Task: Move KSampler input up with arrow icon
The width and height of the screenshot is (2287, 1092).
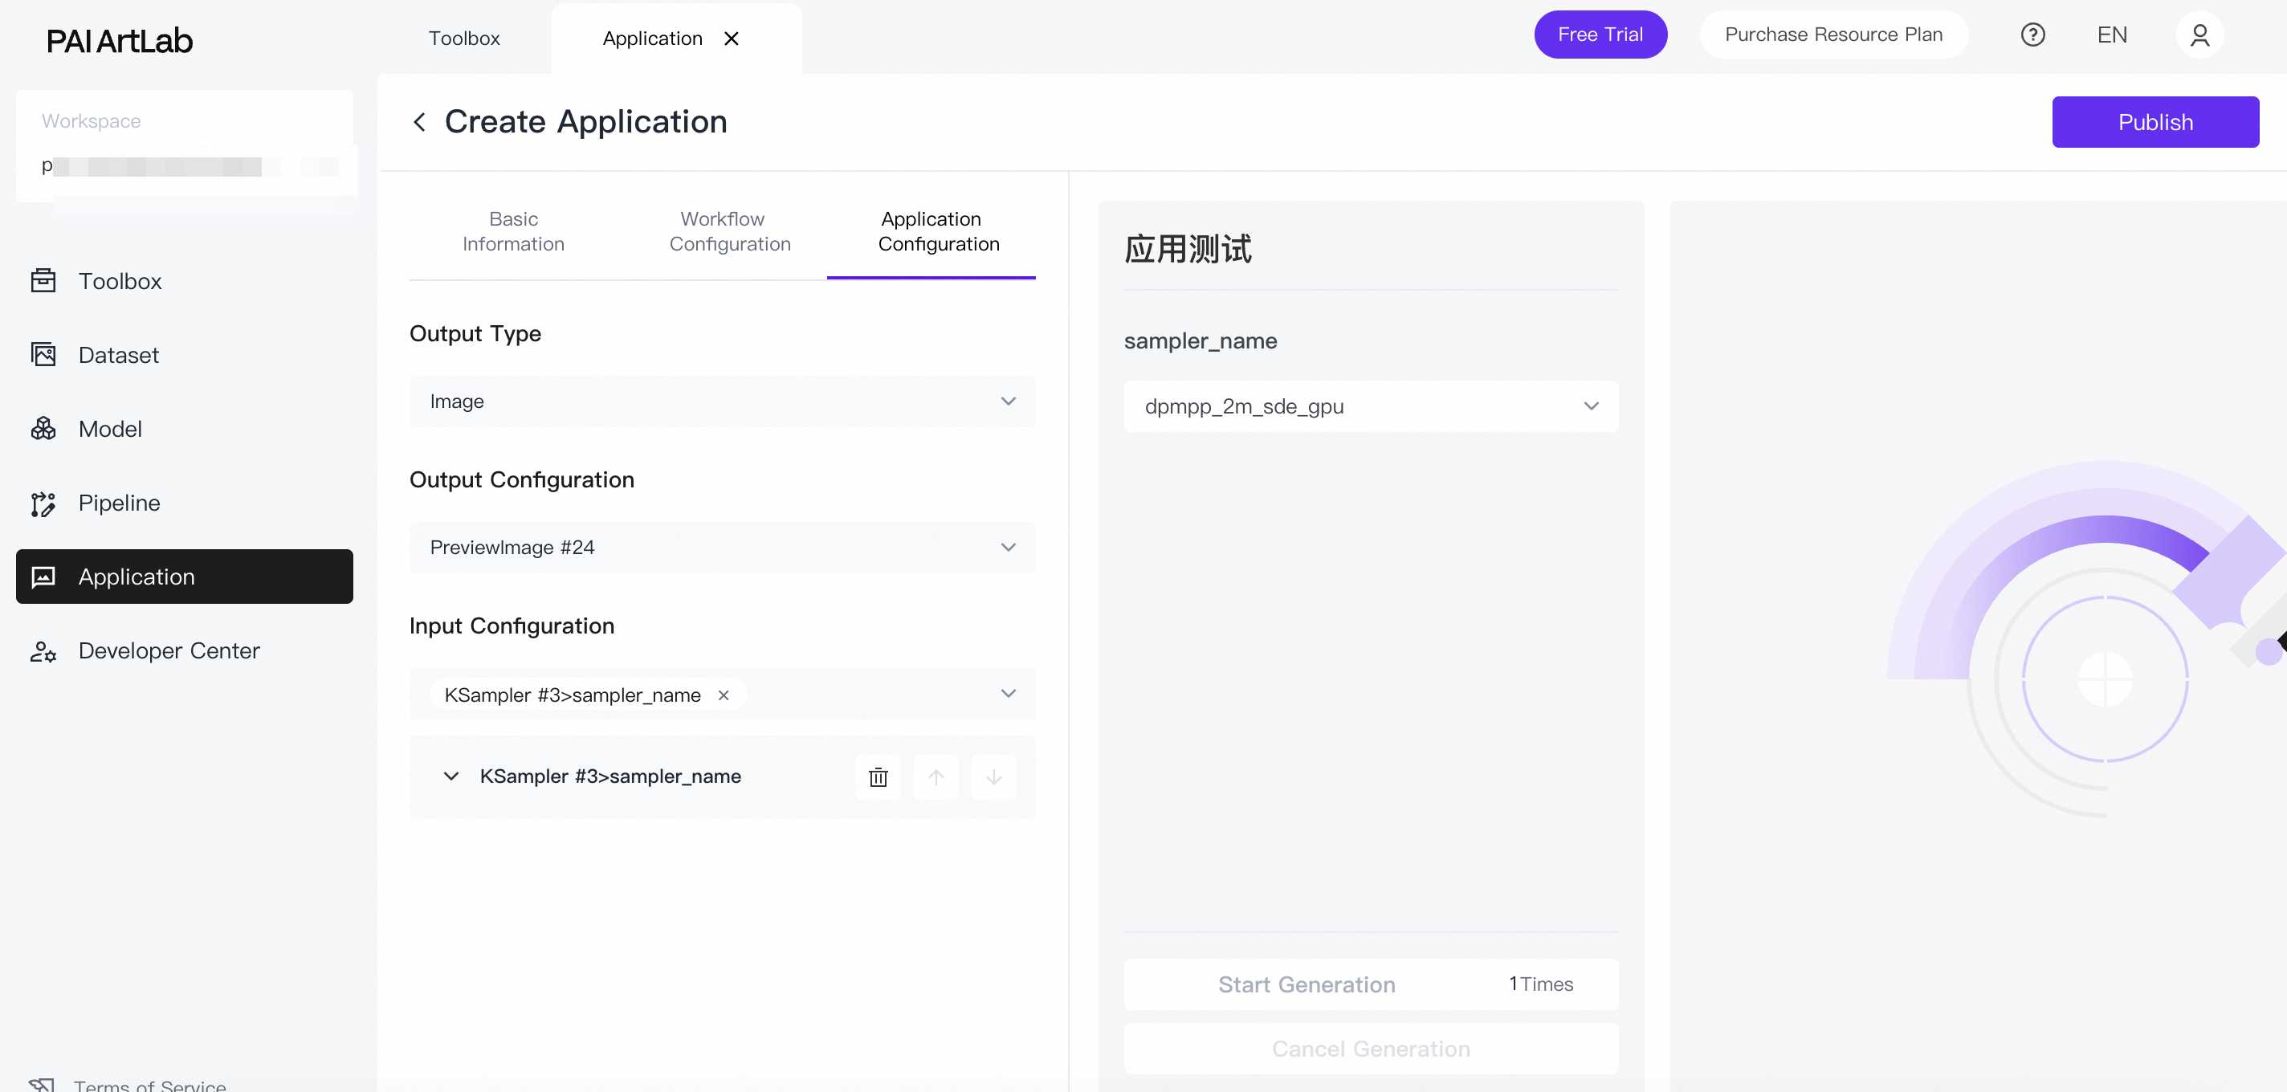Action: point(936,776)
